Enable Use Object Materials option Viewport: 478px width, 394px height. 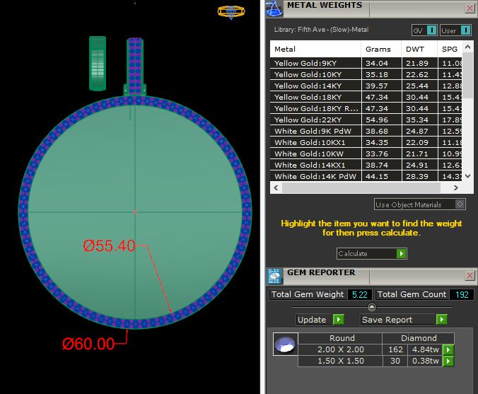(460, 204)
